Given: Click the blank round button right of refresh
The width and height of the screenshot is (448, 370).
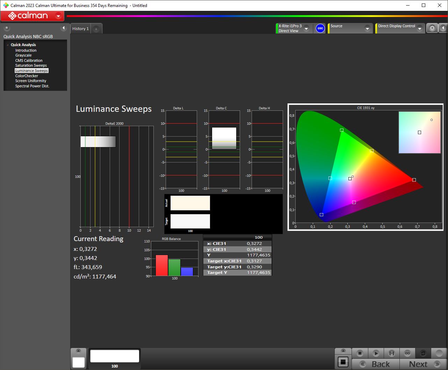Looking at the screenshot, I should [439, 353].
